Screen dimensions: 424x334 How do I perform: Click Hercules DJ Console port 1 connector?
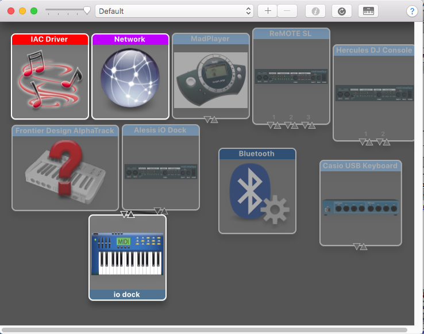point(366,142)
